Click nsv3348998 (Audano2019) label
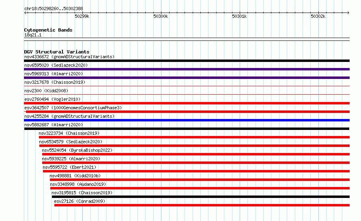The image size is (361, 221). [78, 184]
